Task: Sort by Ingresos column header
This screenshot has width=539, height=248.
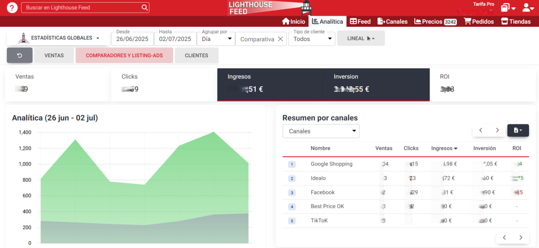Action: [x=444, y=148]
